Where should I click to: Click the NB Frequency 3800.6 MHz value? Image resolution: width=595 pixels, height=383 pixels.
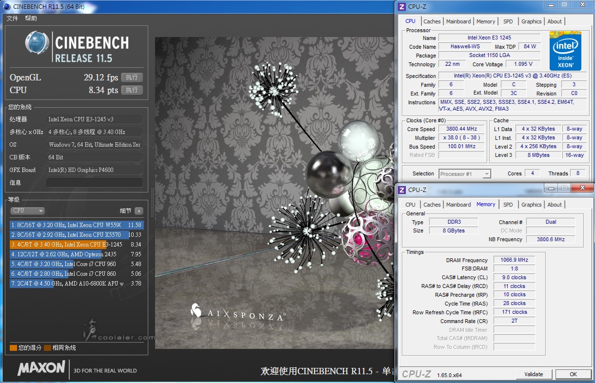click(x=551, y=239)
